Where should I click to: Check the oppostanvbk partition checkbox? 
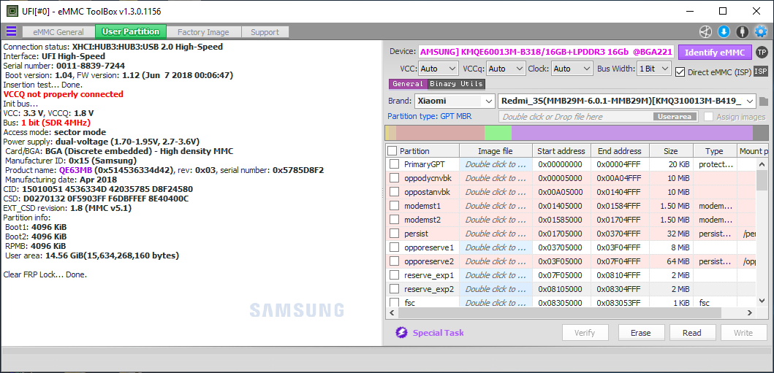pyautogui.click(x=394, y=192)
